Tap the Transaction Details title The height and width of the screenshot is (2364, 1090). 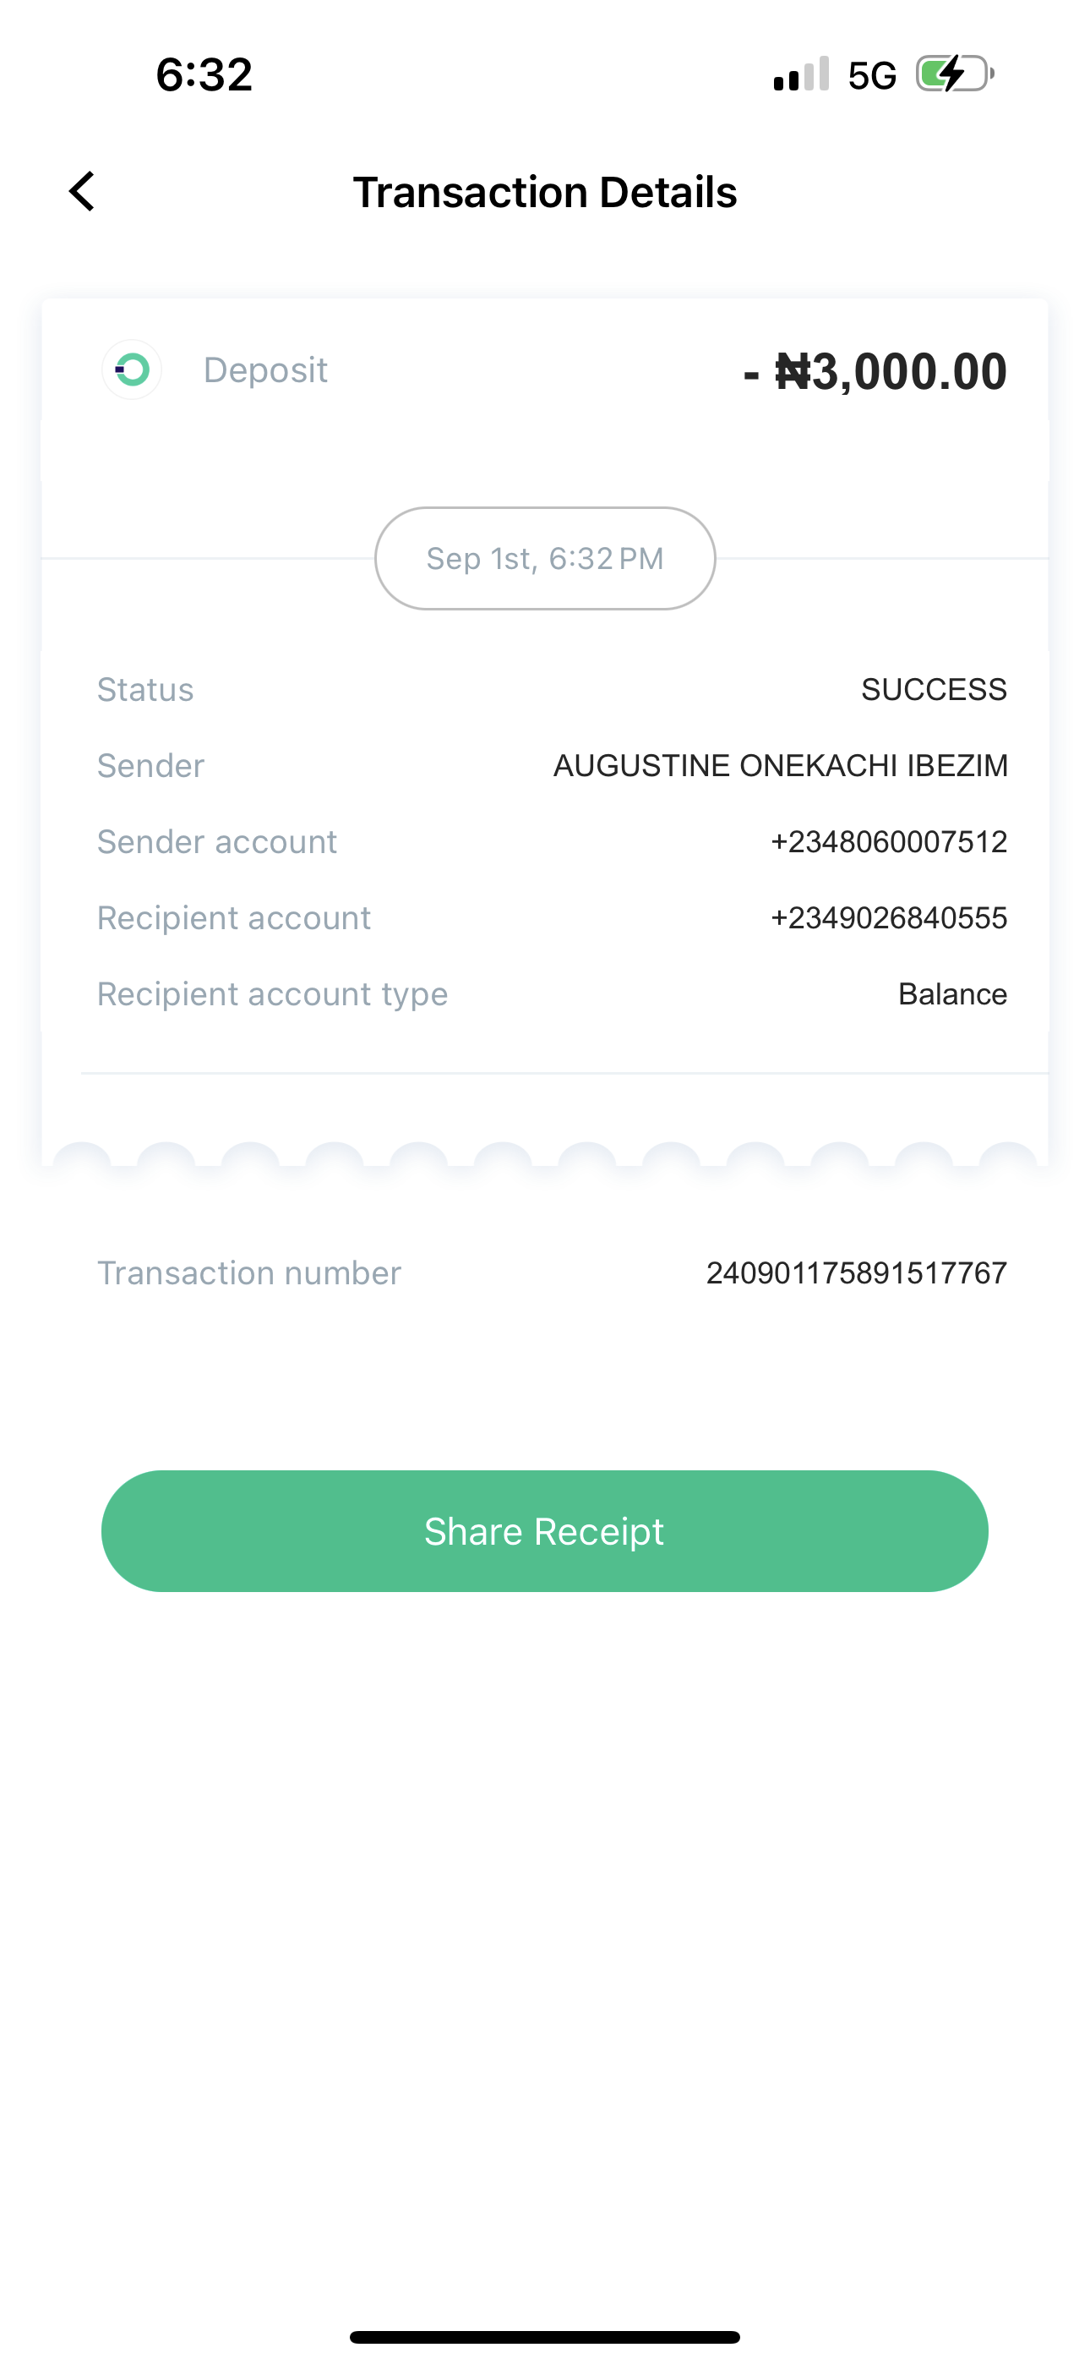(545, 193)
